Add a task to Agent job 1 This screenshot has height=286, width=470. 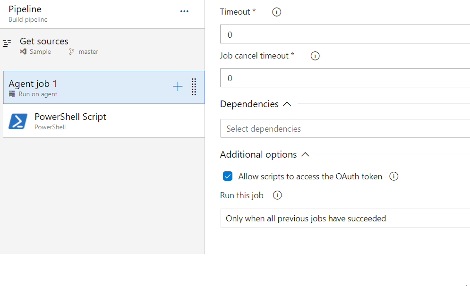click(x=178, y=87)
